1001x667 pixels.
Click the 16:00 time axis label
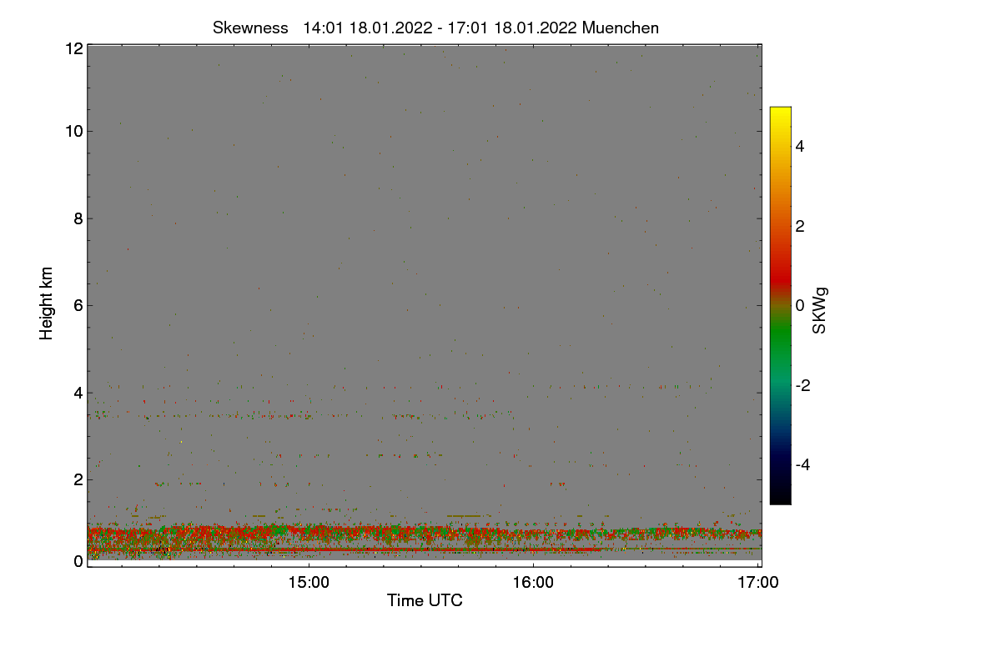pos(533,583)
